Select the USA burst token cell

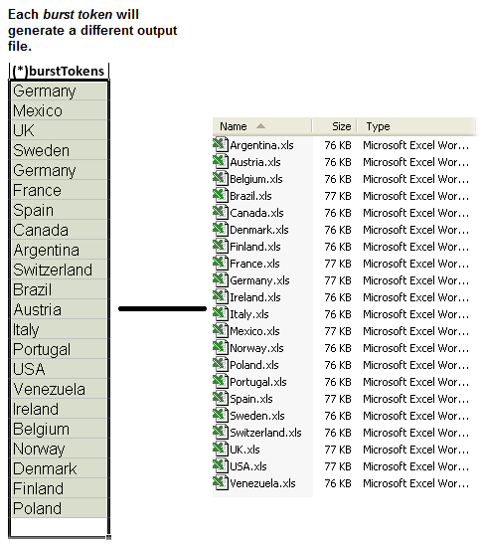tap(59, 369)
